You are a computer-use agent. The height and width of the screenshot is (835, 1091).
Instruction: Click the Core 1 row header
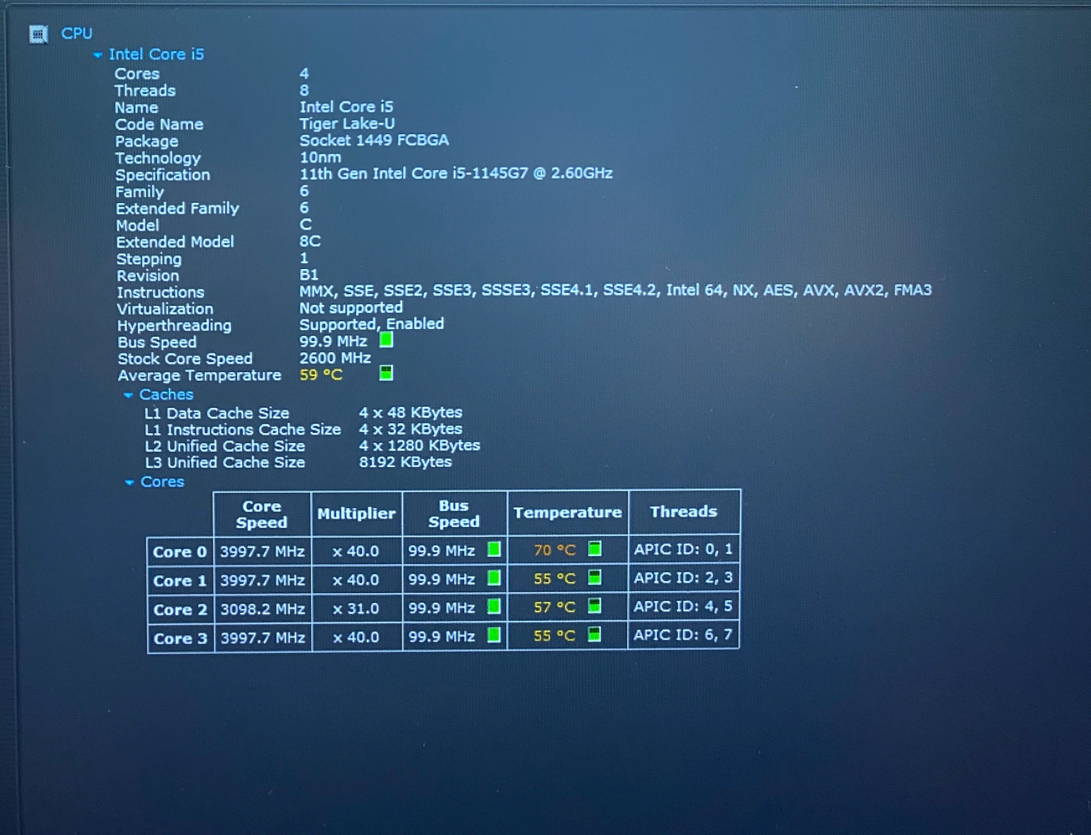click(180, 581)
